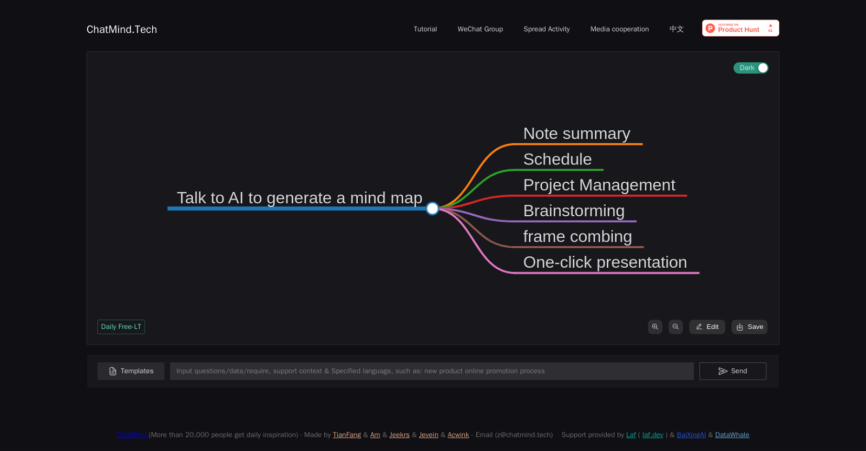Select the Brainstorming branch

pos(574,210)
